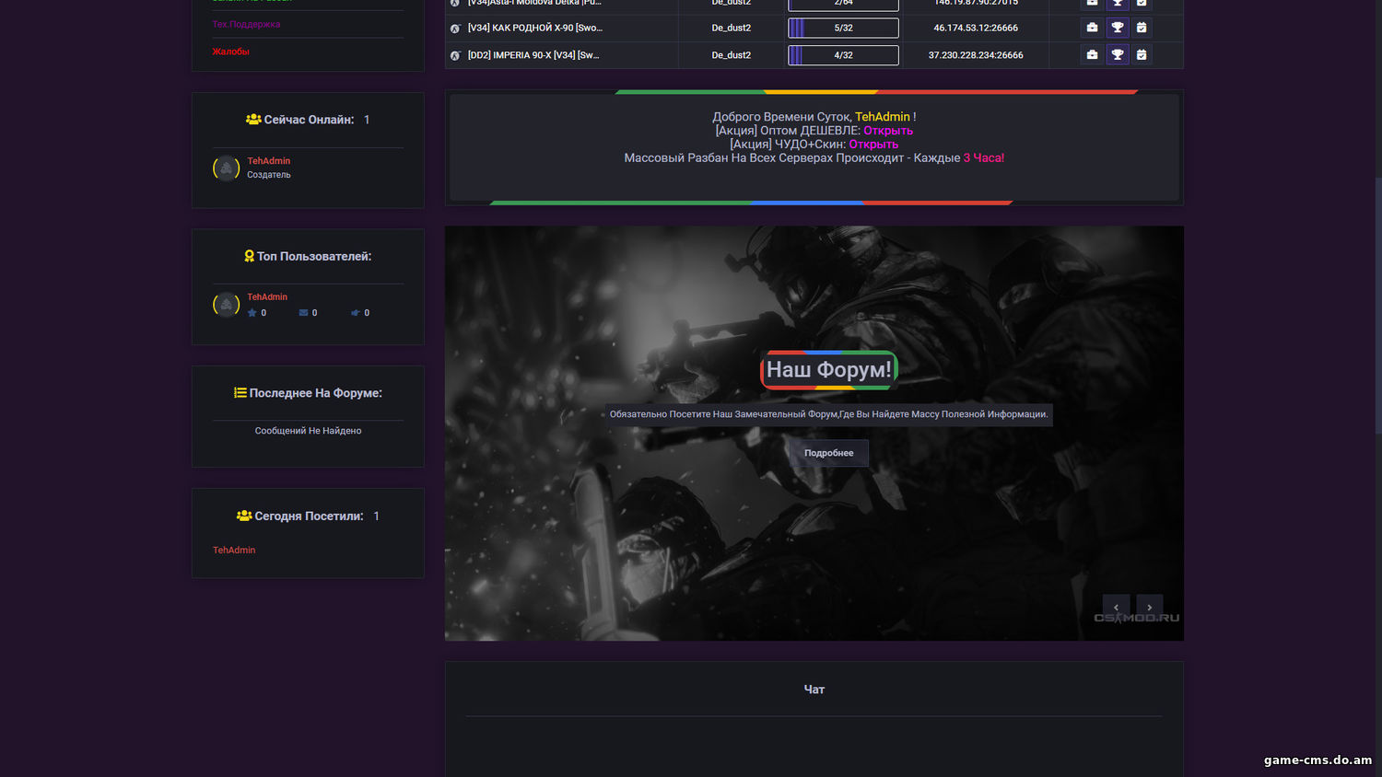Click De_dust2 map in IMPERIA 90-X row
This screenshot has width=1382, height=777.
point(731,55)
